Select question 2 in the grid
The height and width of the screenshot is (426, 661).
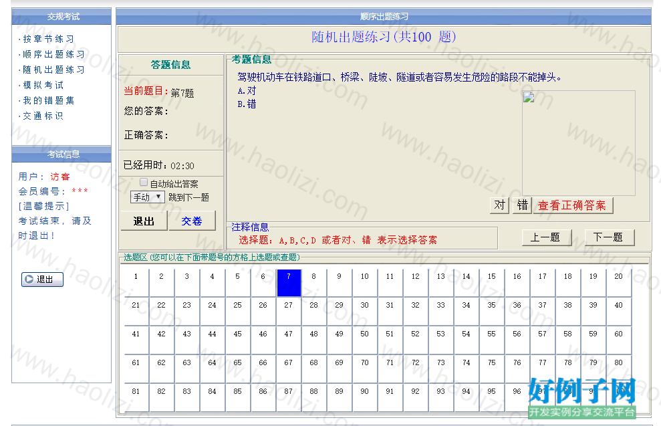pos(162,283)
